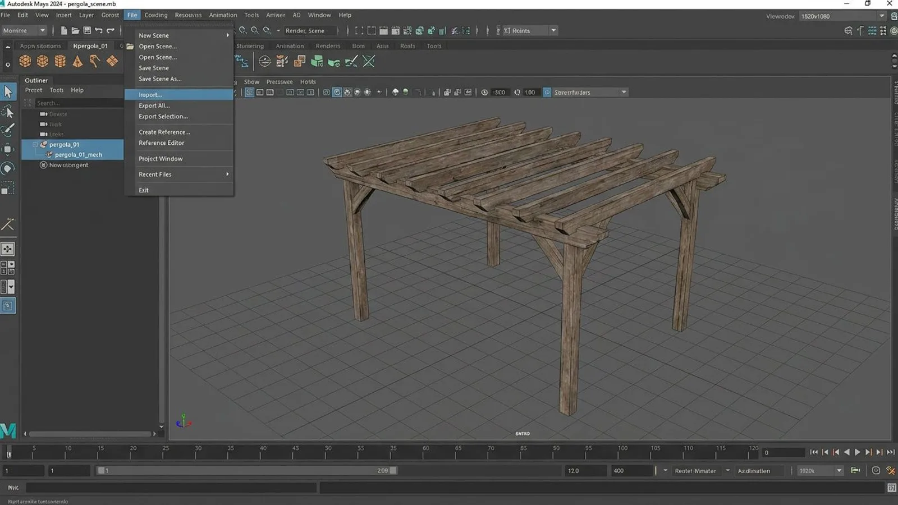Click the open folder icon in toolbar
The width and height of the screenshot is (898, 505).
(x=75, y=30)
